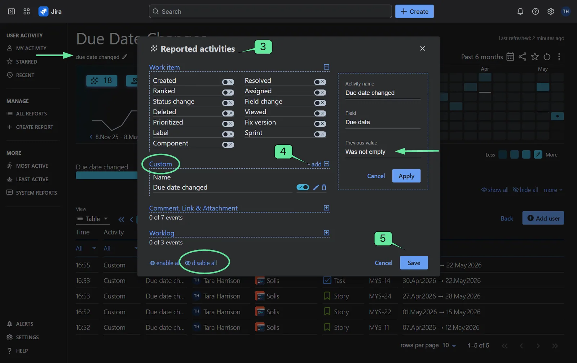Open System Reports

(x=32, y=193)
